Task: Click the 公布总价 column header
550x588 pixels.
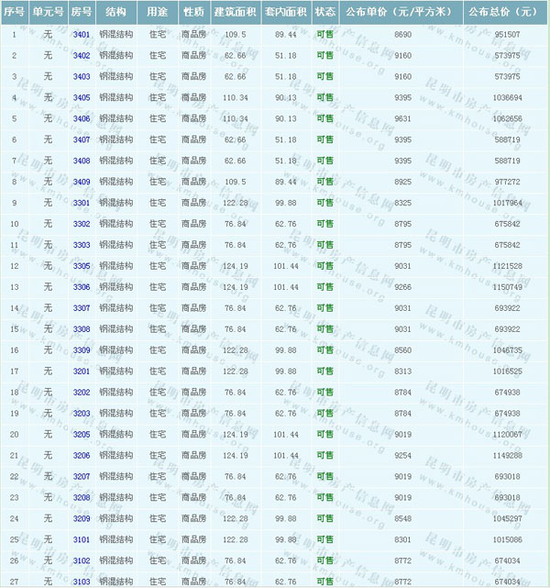Action: [502, 13]
